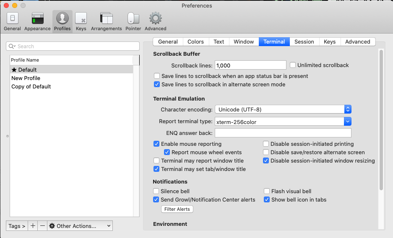
Task: Open Other Actions dropdown menu
Action: pyautogui.click(x=80, y=226)
